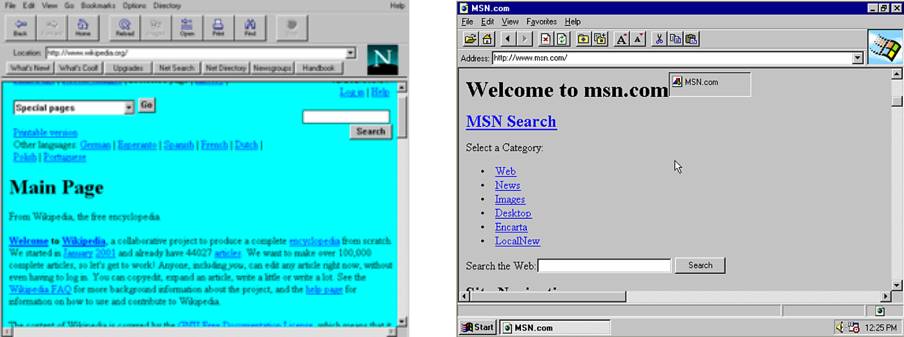The height and width of the screenshot is (337, 904).
Task: Click the Netscape Location URL field
Action: point(196,54)
